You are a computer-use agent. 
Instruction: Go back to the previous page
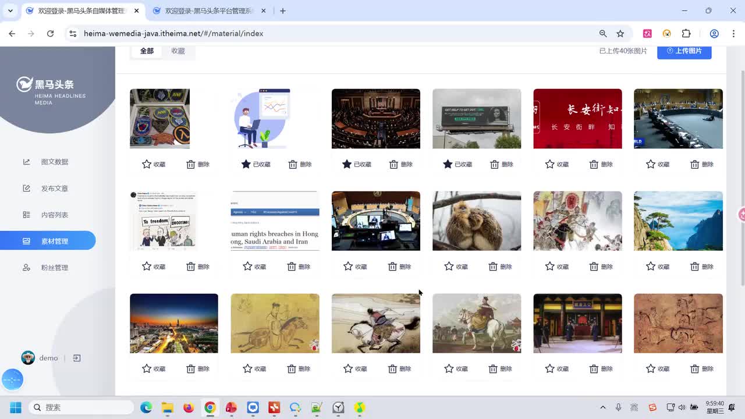pyautogui.click(x=12, y=34)
